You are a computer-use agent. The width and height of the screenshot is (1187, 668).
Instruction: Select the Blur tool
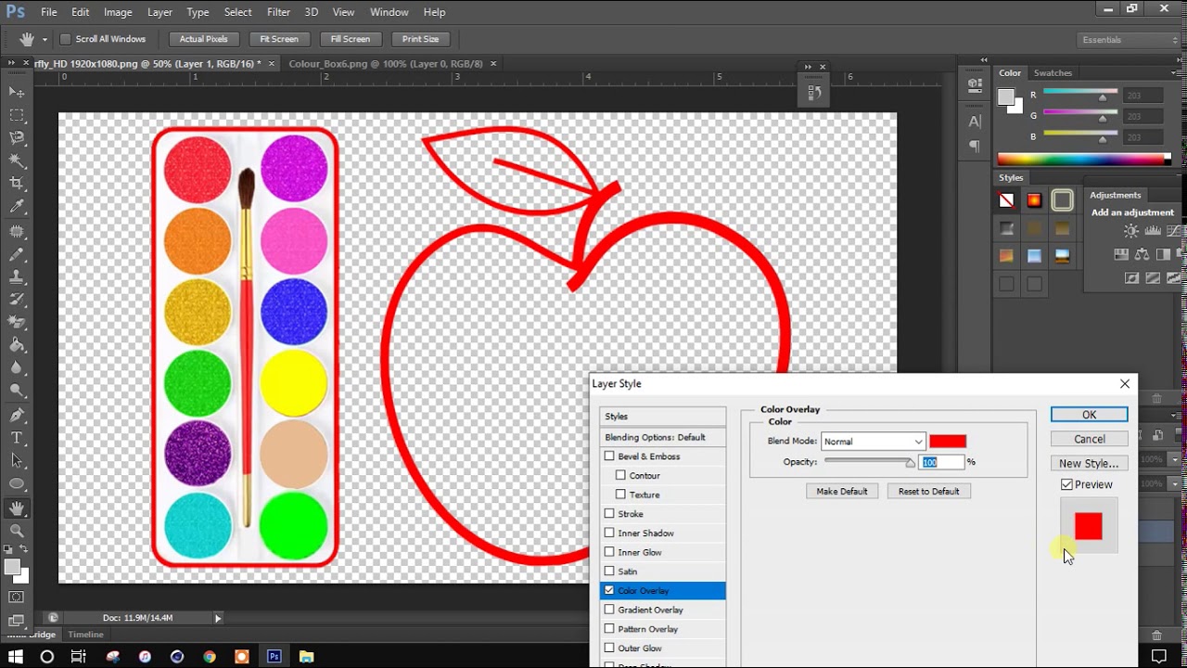tap(17, 368)
